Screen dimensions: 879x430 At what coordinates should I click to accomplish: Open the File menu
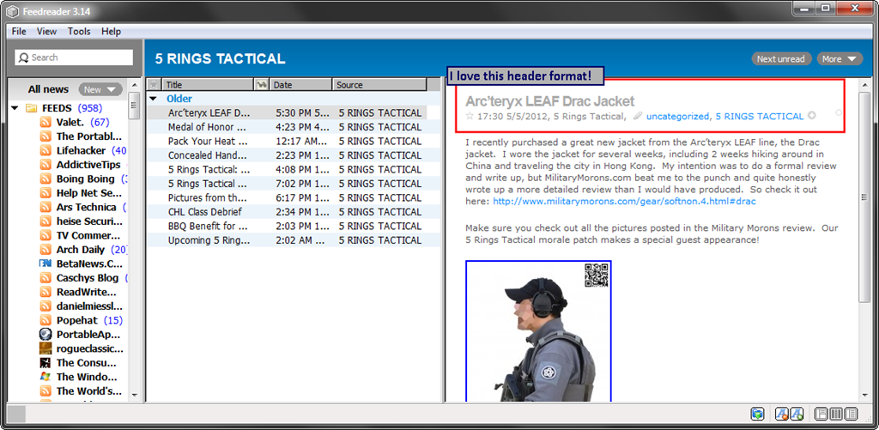[x=19, y=32]
